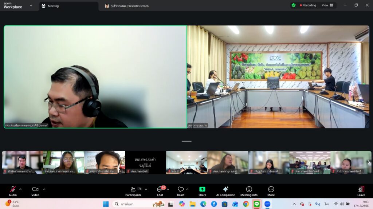
Task: Open the Participants panel
Action: tap(133, 191)
